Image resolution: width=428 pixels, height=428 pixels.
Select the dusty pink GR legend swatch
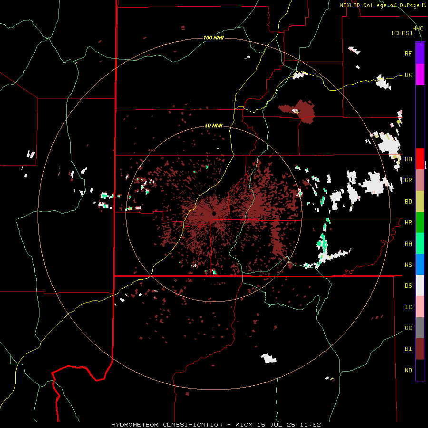(420, 180)
